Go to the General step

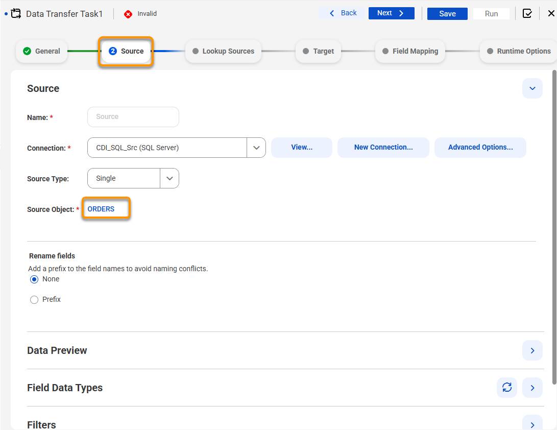coord(41,51)
